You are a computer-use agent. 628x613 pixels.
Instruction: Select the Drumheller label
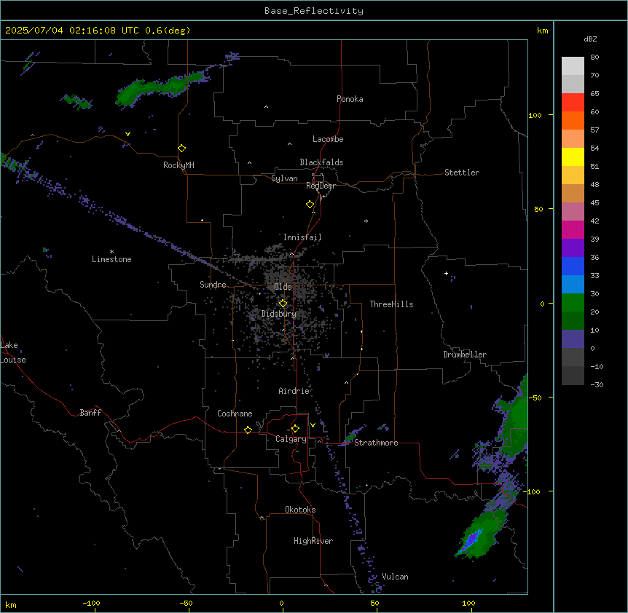tap(465, 355)
